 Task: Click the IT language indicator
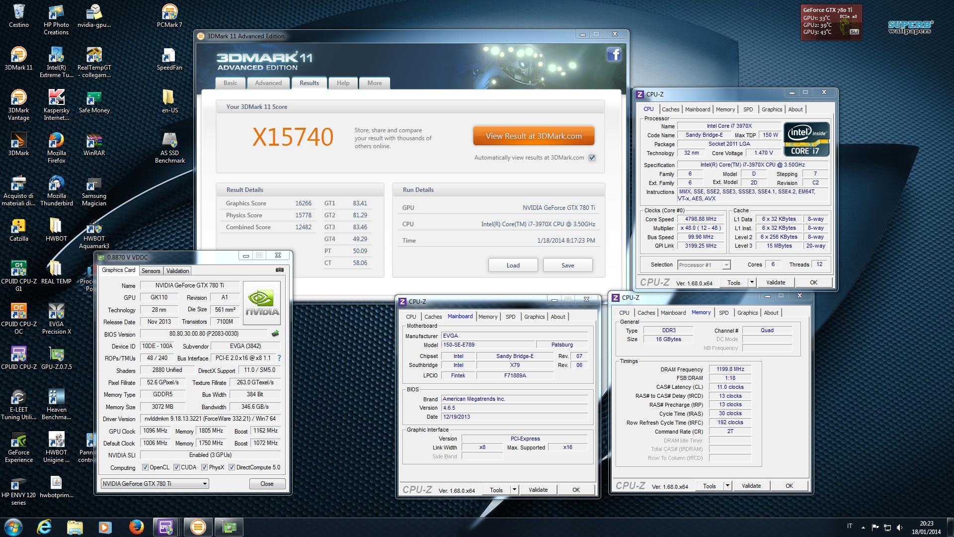point(849,526)
